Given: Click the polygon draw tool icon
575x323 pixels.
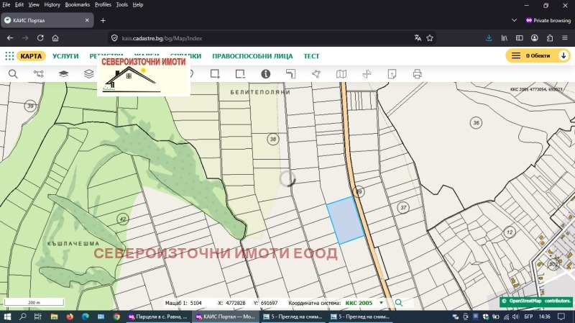Looking at the screenshot, I should (x=316, y=74).
